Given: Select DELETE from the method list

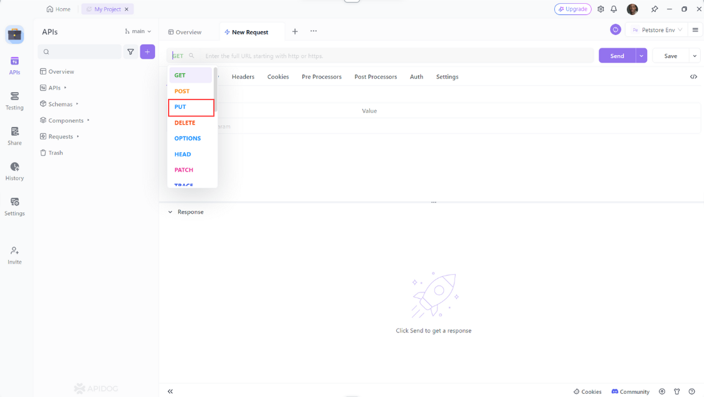Looking at the screenshot, I should pos(191,123).
